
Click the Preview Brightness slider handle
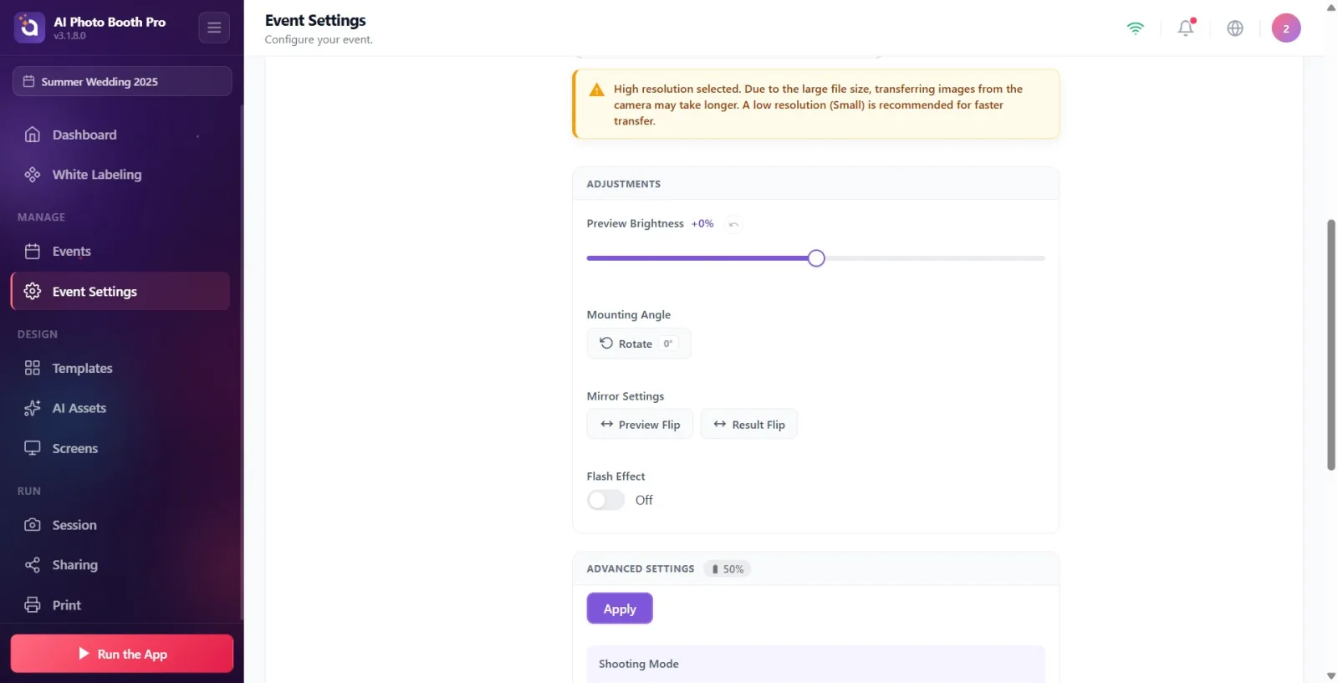[x=816, y=258]
